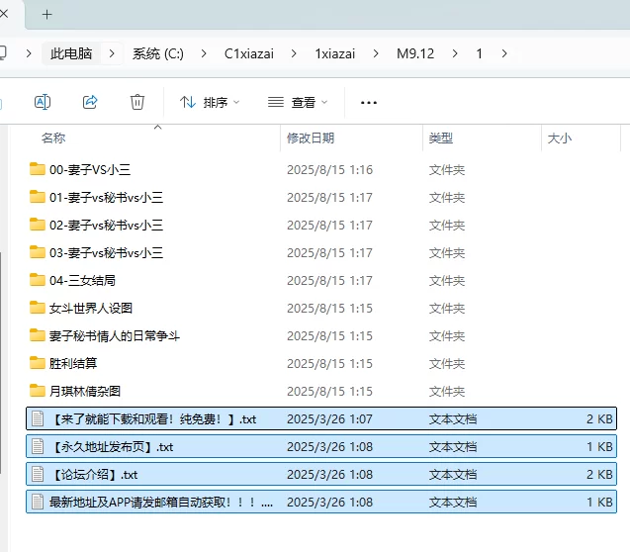Click the Share icon in the toolbar
630x552 pixels.
point(90,102)
